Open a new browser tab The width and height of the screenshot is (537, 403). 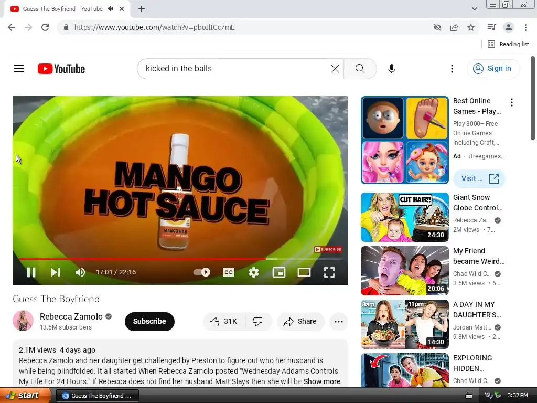pyautogui.click(x=142, y=9)
